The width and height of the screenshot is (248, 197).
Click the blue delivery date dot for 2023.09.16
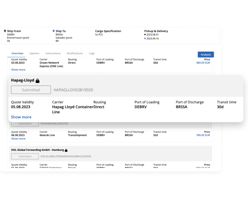tap(145, 39)
